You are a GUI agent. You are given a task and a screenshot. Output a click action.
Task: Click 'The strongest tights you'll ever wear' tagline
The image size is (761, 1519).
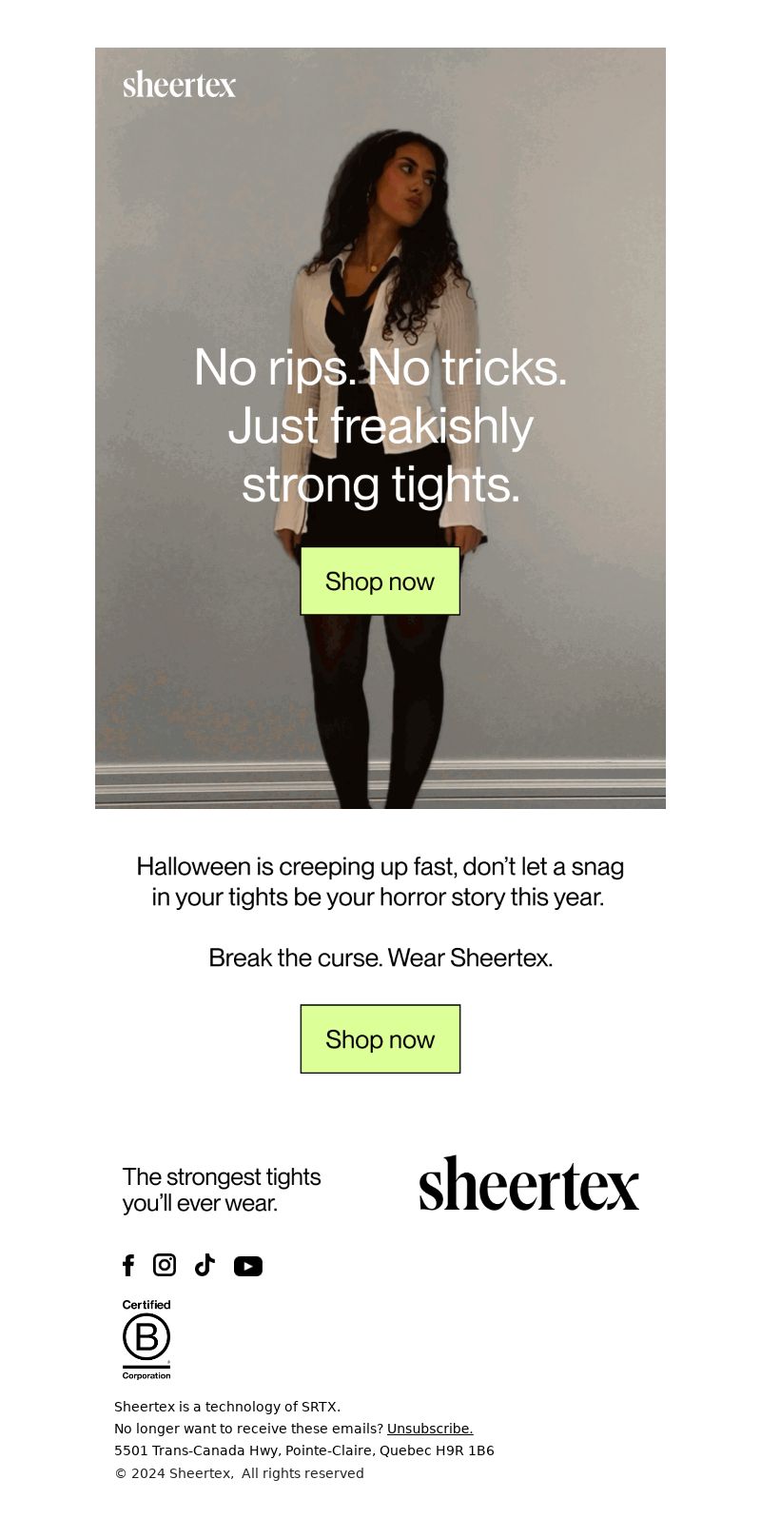coord(222,1190)
